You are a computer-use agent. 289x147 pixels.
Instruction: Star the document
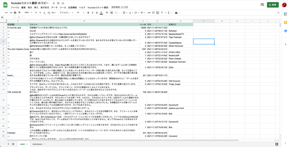click(54, 3)
